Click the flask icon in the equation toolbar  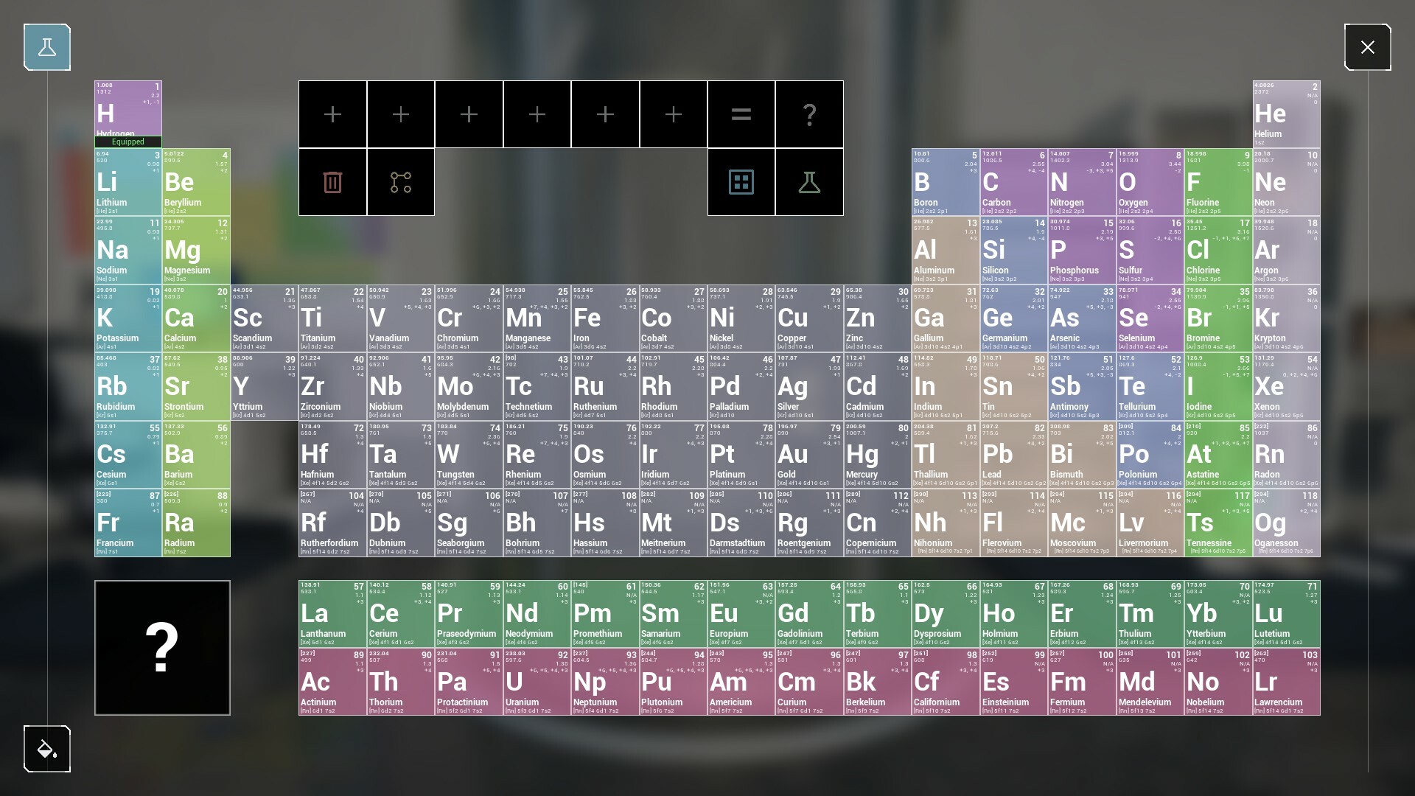click(x=808, y=181)
